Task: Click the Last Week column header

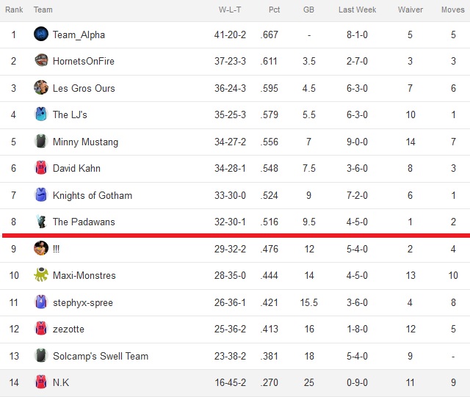Action: [x=357, y=10]
